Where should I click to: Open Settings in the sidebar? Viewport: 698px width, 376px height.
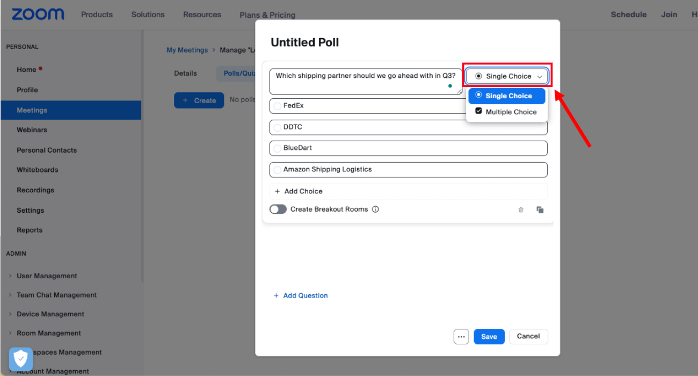pos(31,211)
